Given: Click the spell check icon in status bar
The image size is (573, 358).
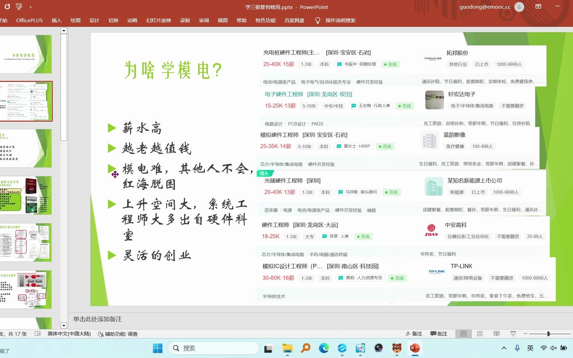Looking at the screenshot, I should (38, 334).
